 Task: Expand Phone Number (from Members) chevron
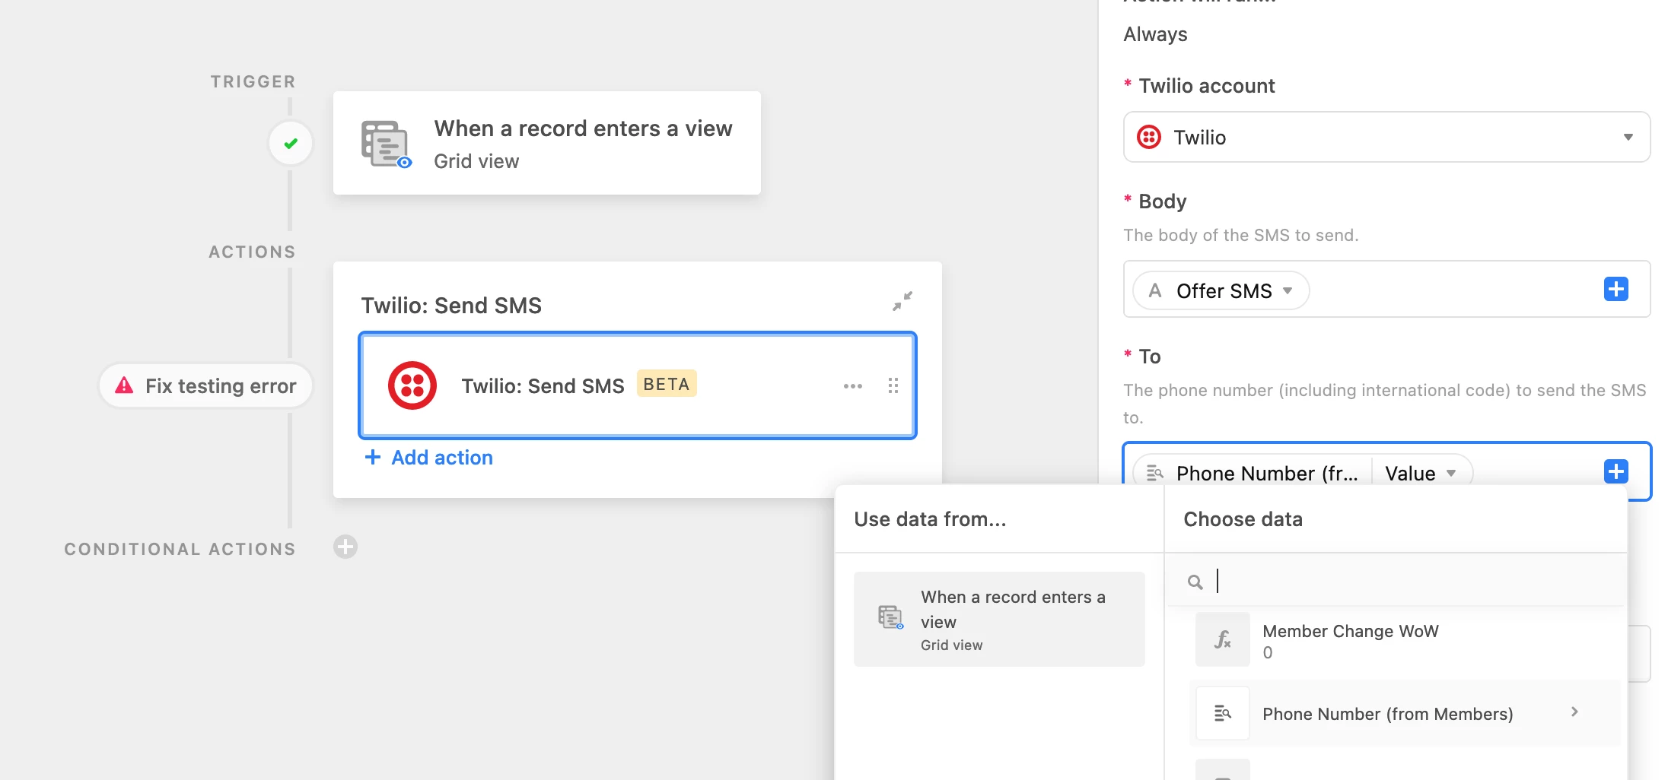1574,712
